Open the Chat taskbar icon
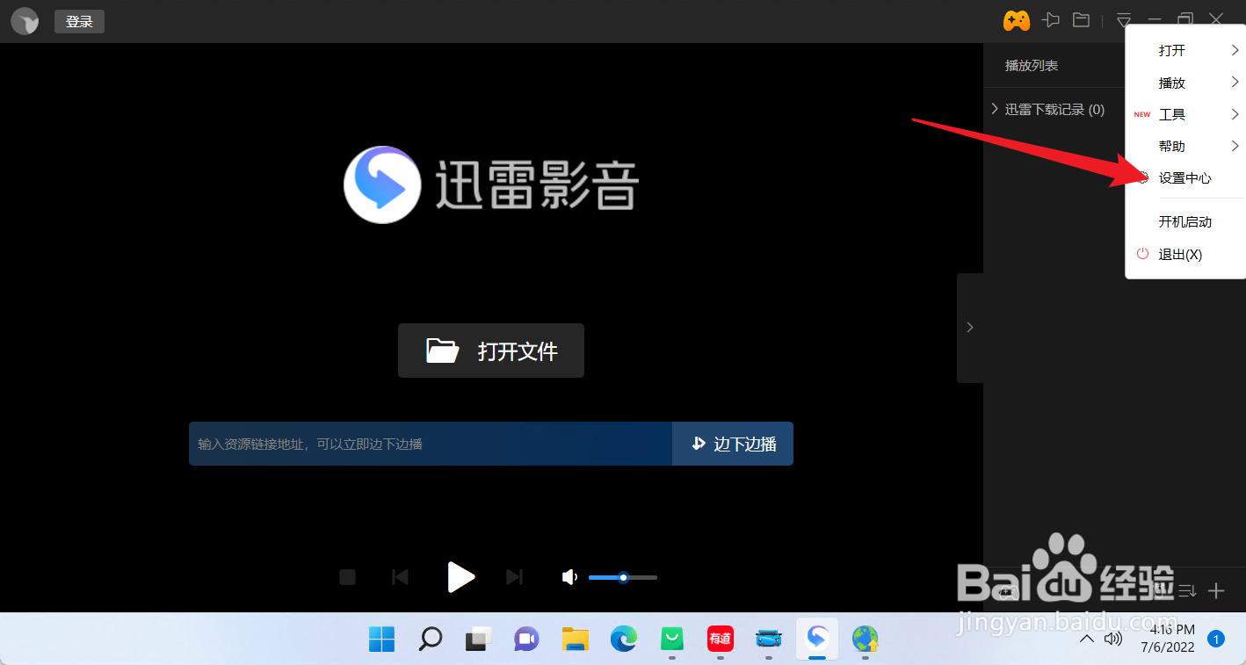The width and height of the screenshot is (1246, 665). click(x=526, y=639)
